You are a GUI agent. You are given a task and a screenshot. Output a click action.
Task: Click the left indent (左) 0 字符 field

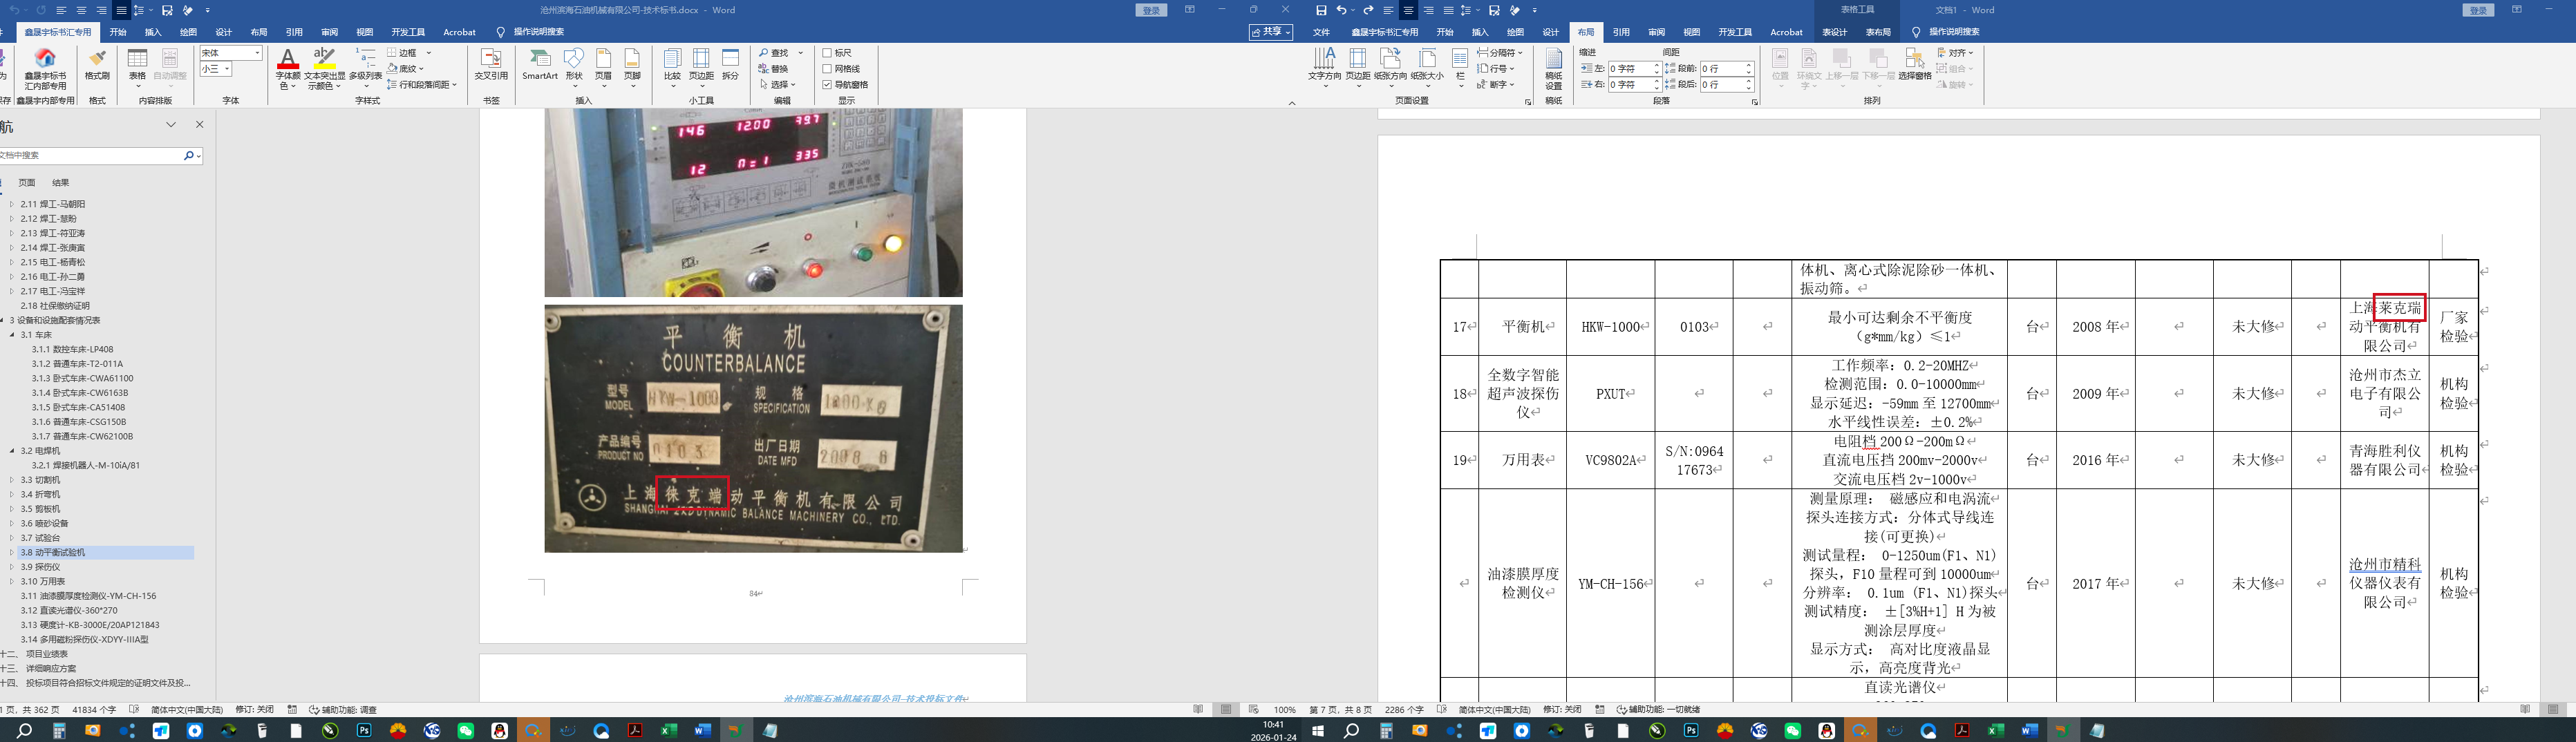point(1635,69)
